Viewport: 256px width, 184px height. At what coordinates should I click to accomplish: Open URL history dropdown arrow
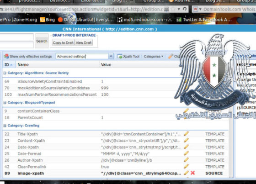pyautogui.click(x=179, y=9)
